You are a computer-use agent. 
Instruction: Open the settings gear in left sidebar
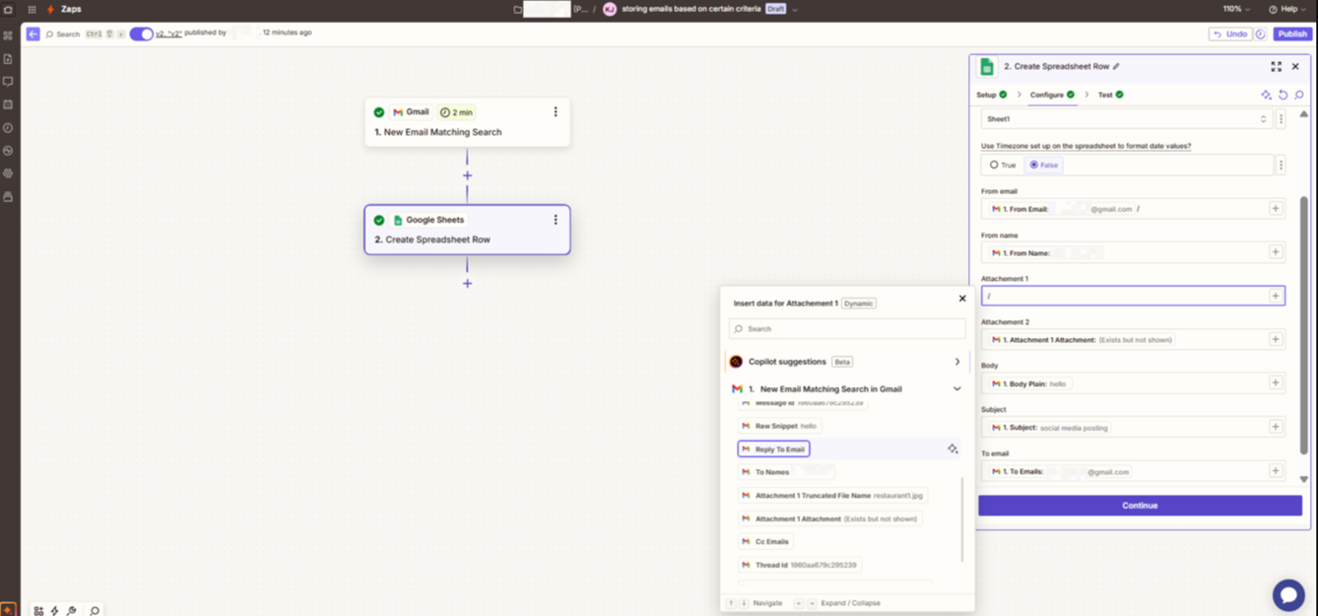8,173
